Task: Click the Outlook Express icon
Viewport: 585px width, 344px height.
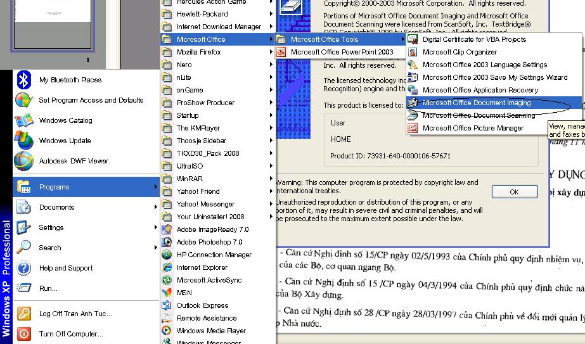Action: [x=167, y=305]
